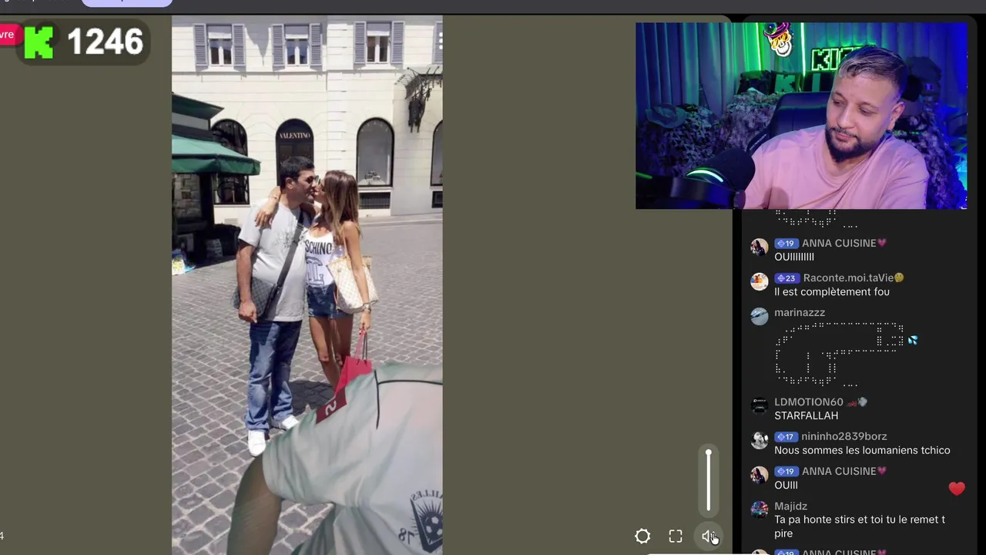Click the thinking emoji after Raconte.moi.taVie

tap(899, 277)
